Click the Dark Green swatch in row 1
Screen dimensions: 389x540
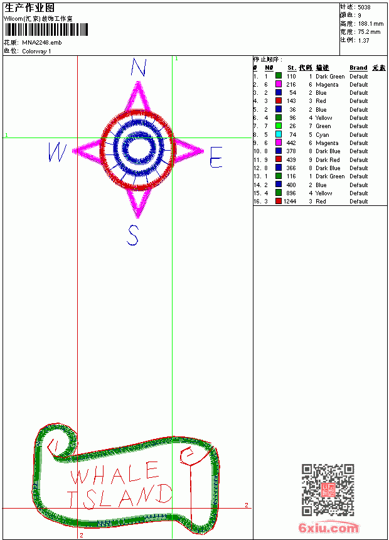click(279, 76)
